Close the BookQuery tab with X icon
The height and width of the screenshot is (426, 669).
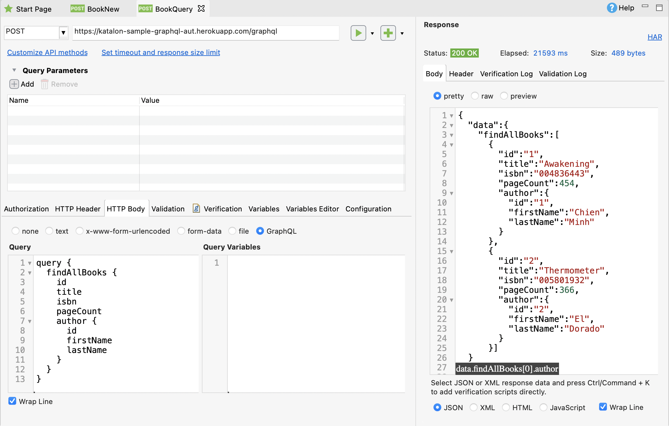pos(201,9)
